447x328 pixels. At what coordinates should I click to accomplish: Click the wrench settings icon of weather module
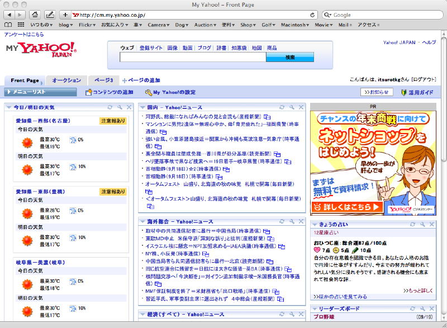pyautogui.click(x=120, y=107)
